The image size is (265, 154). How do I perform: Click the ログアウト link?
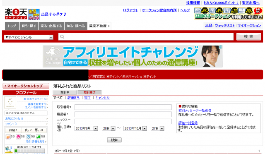131,10
